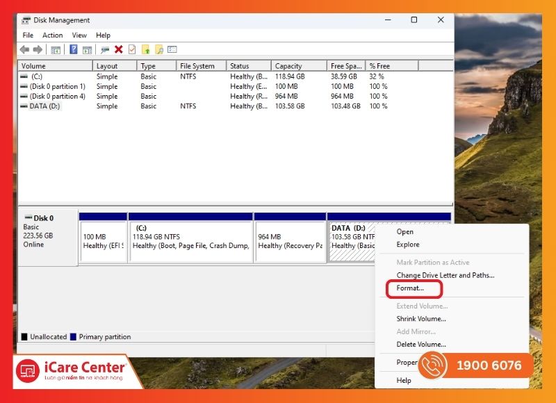Choose Delete Volume... from context menu
This screenshot has height=403, width=556.
coord(421,344)
